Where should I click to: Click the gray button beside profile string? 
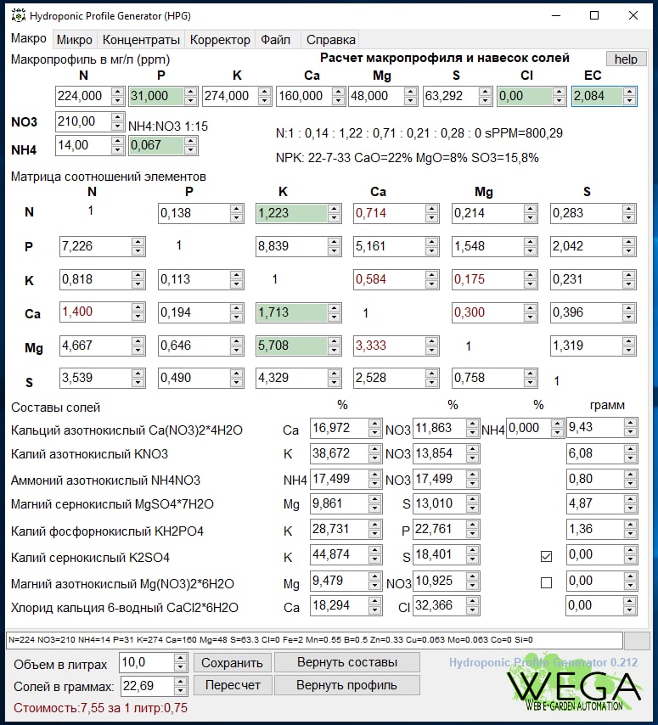[637, 640]
